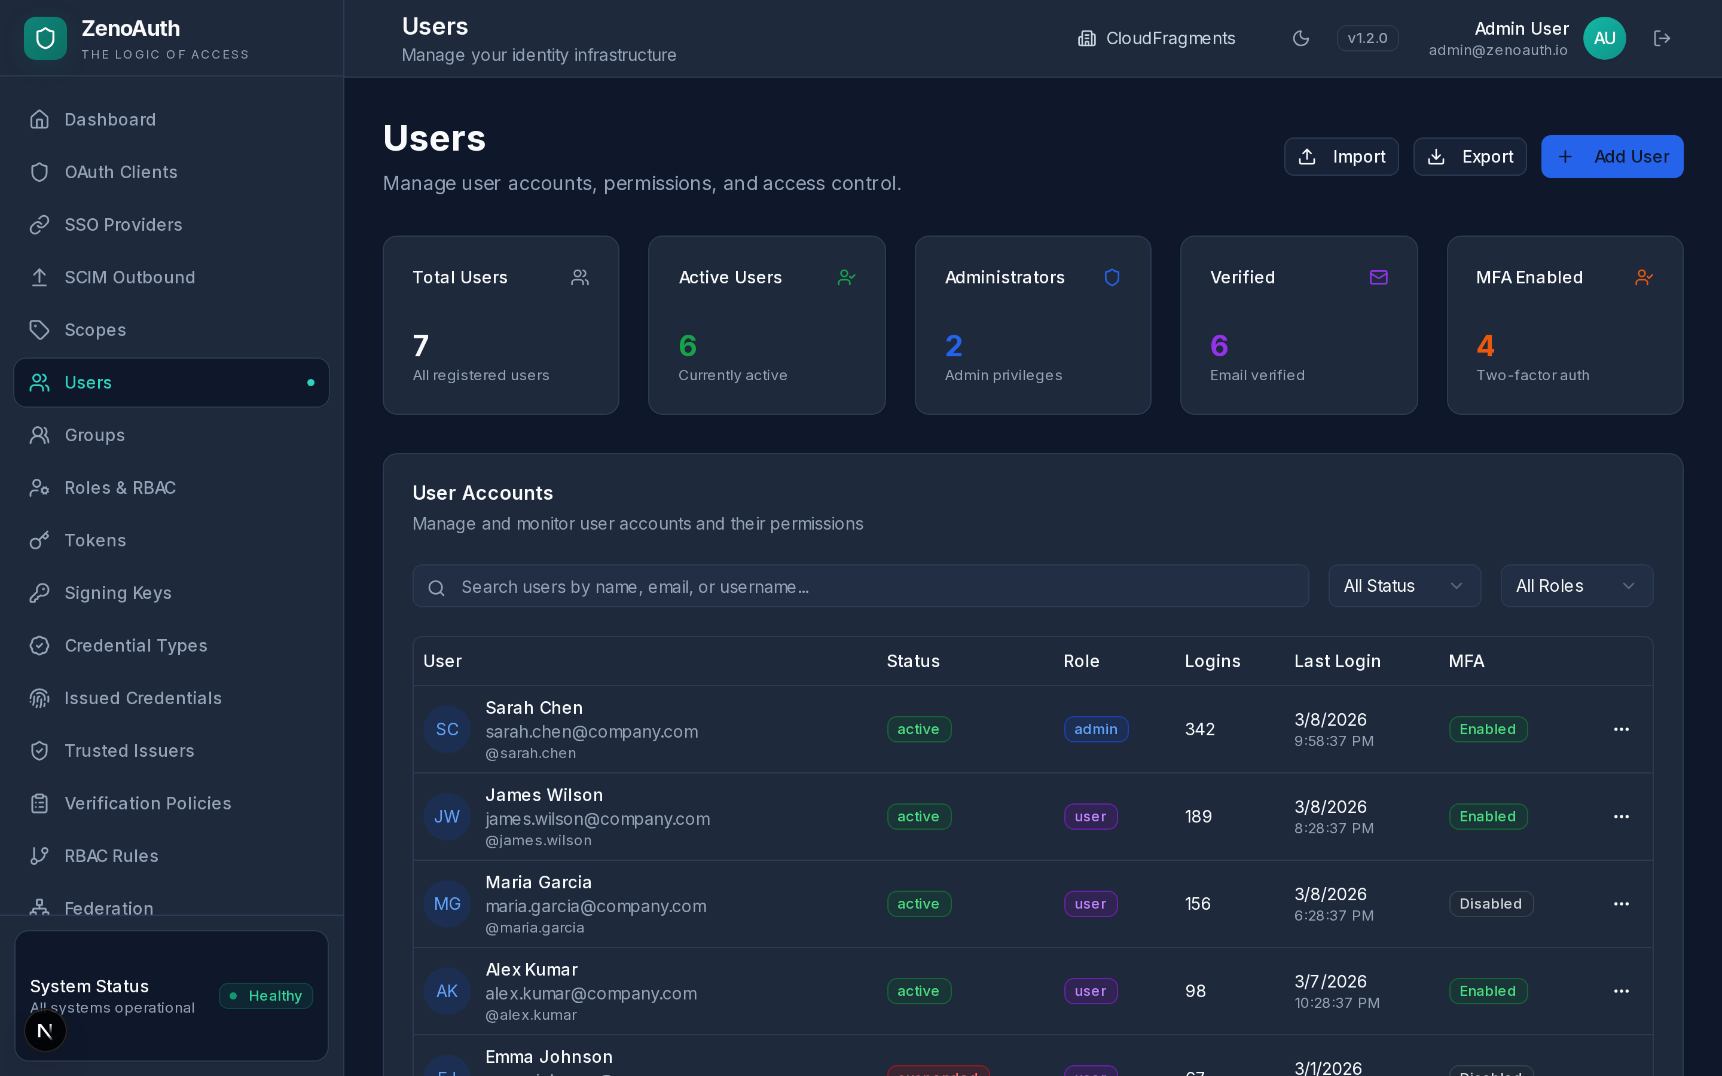Image resolution: width=1722 pixels, height=1076 pixels.
Task: Export the user list
Action: 1470,156
